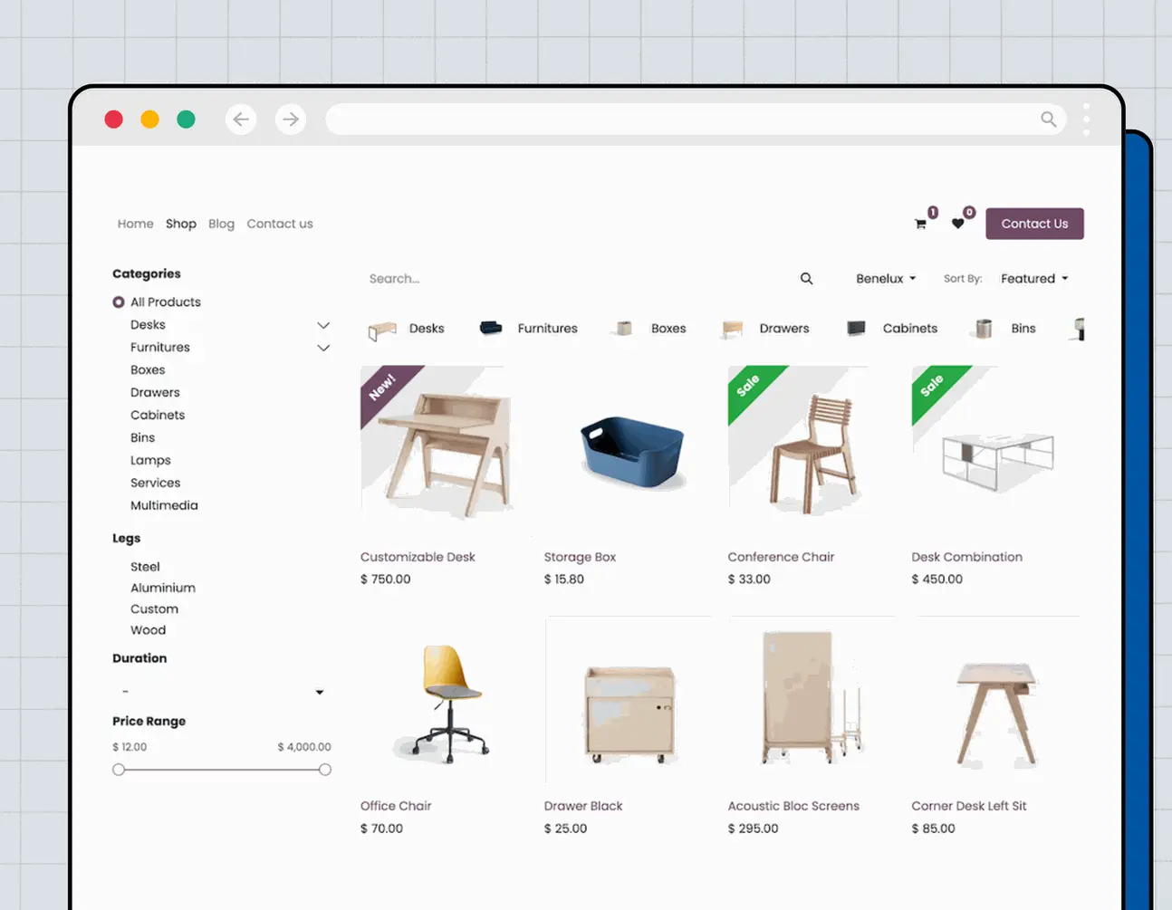Click the Drawers icon in the category strip
This screenshot has height=910, width=1172.
tap(733, 329)
